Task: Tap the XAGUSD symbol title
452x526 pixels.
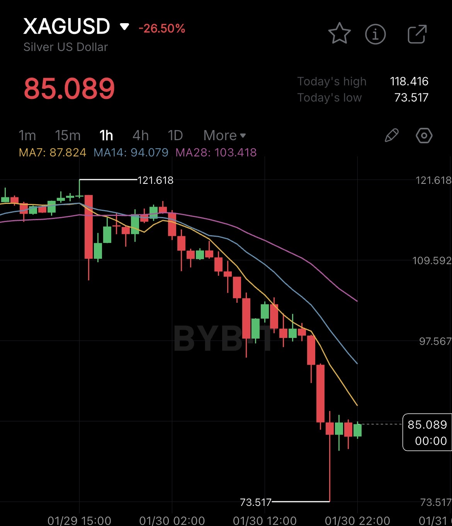Action: (x=67, y=27)
